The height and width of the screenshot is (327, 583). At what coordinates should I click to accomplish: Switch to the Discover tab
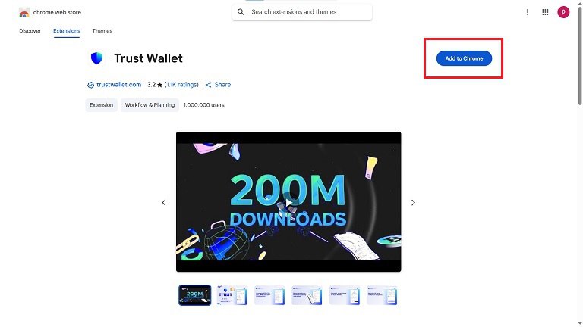30,31
